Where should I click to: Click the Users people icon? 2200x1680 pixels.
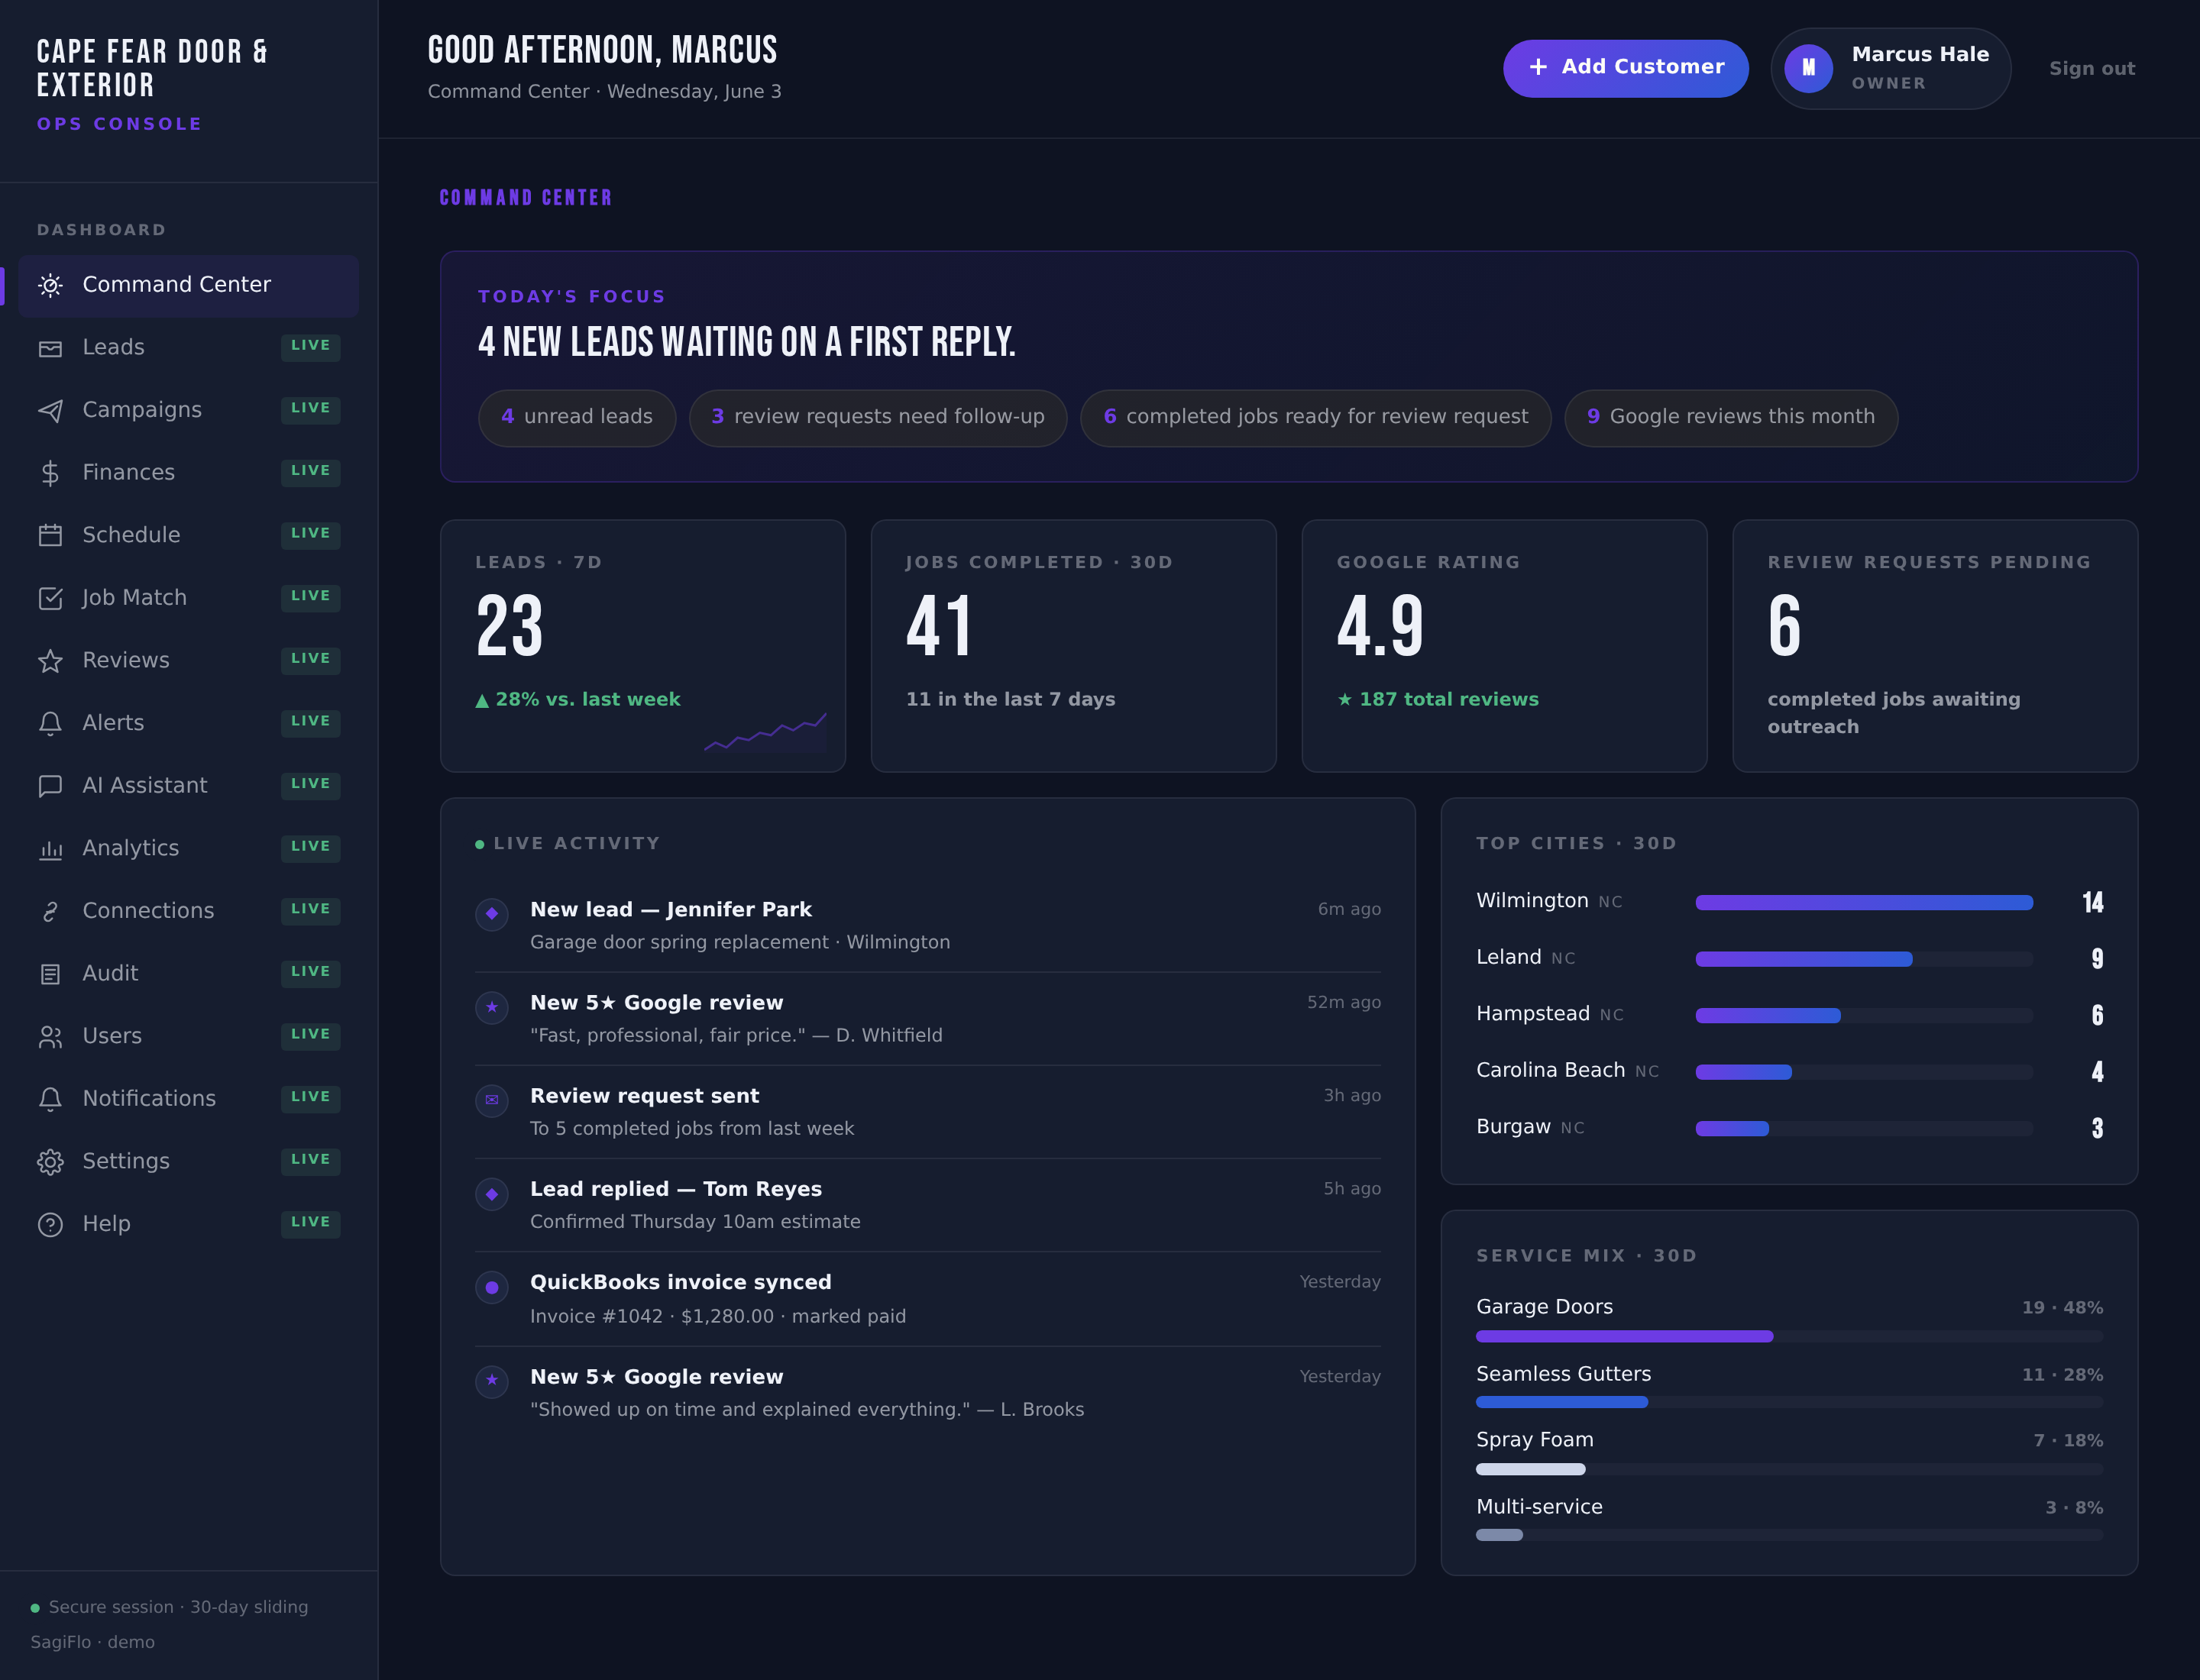(50, 1036)
